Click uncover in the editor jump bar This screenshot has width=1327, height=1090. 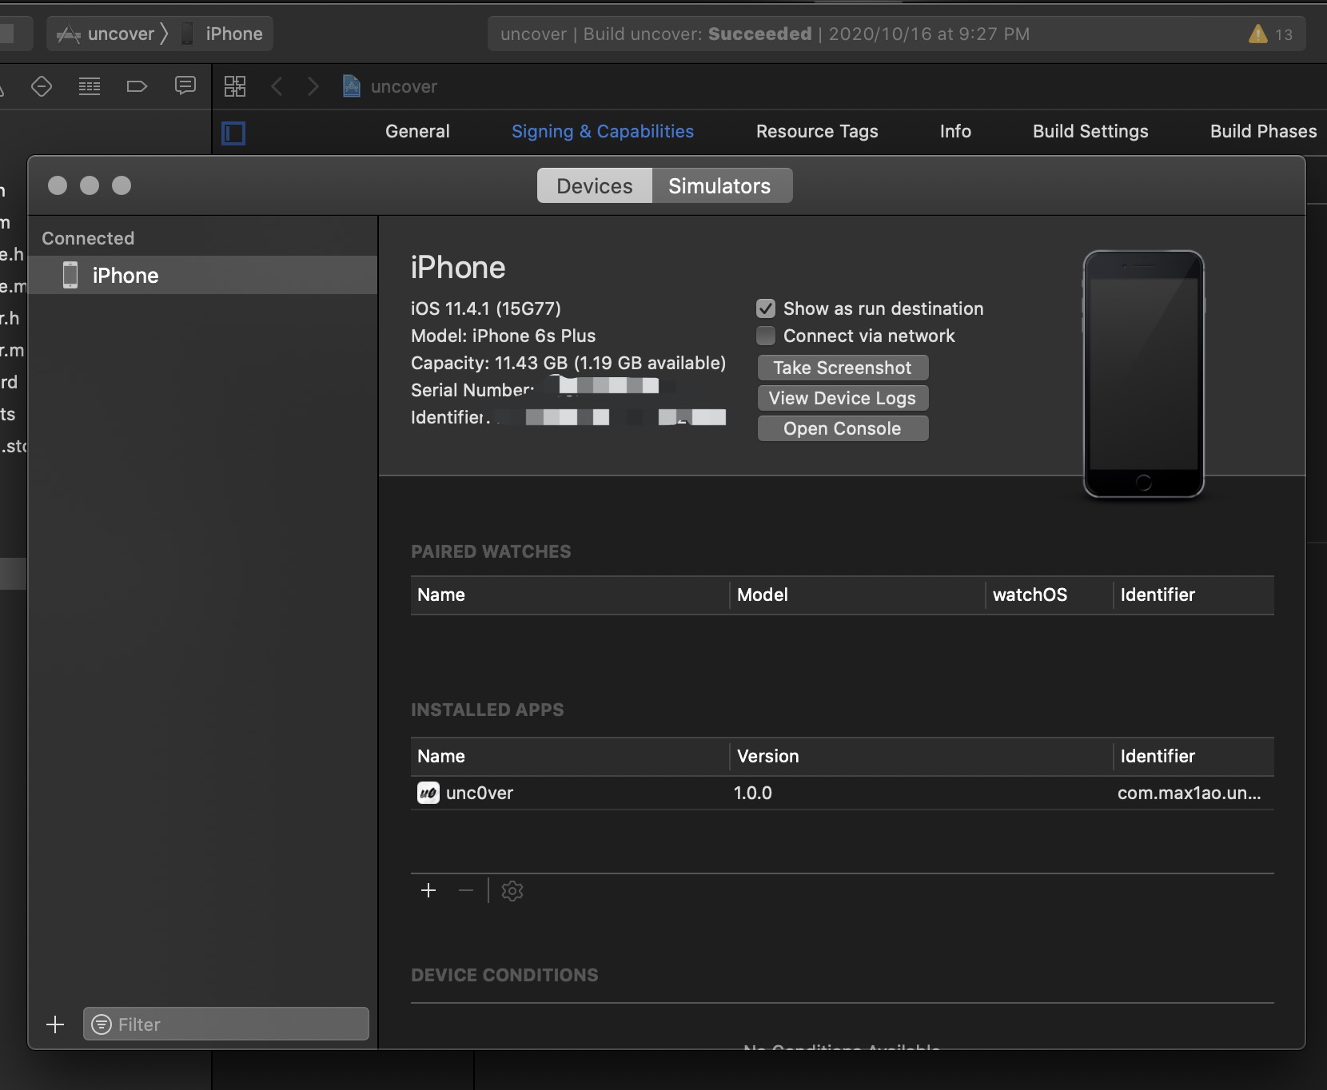pyautogui.click(x=404, y=86)
